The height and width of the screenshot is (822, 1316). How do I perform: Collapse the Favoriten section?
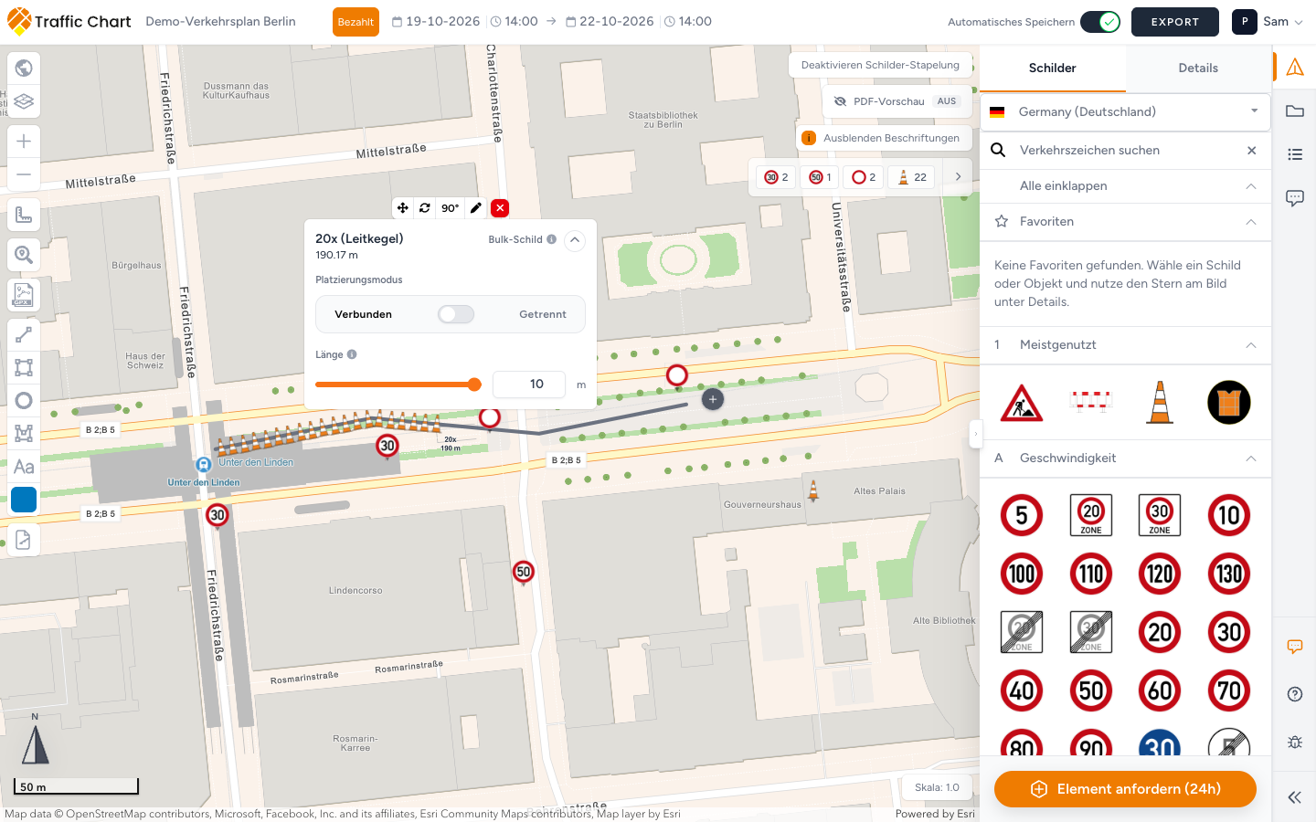tap(1251, 222)
